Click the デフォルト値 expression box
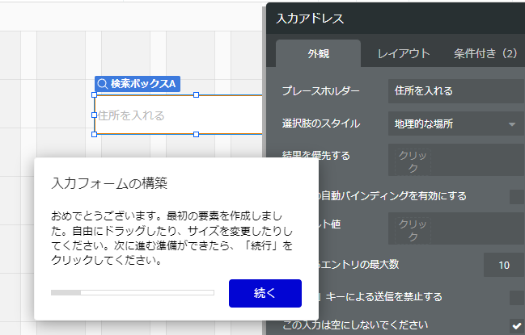 [x=456, y=228]
